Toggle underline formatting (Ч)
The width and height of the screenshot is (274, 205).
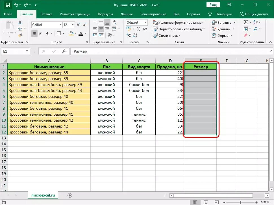47,33
